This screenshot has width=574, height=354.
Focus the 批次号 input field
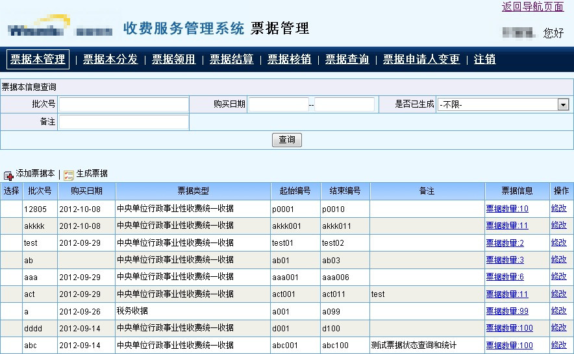pos(123,104)
